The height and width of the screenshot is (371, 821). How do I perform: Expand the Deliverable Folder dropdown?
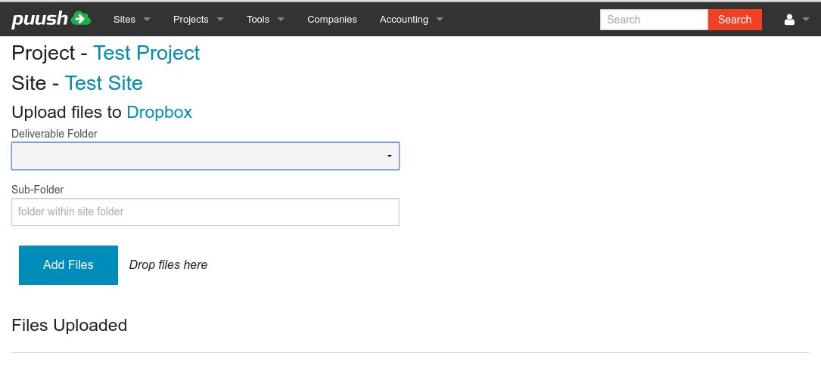(205, 156)
